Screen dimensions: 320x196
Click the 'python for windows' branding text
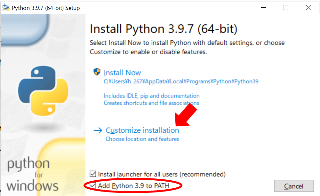[32, 175]
